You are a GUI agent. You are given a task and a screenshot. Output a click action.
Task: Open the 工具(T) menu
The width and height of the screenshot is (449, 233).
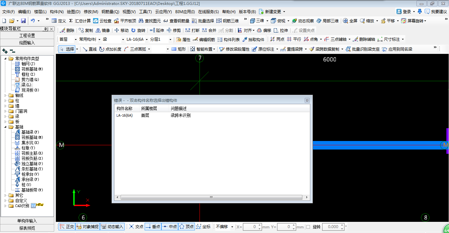[x=145, y=12]
